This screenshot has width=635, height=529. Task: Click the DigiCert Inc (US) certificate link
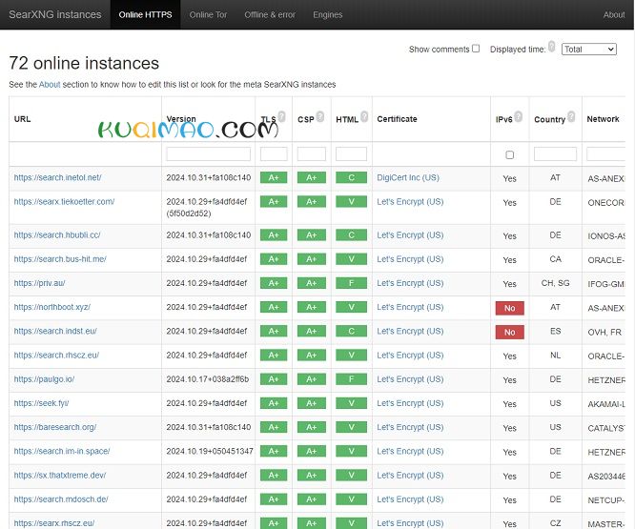[408, 178]
